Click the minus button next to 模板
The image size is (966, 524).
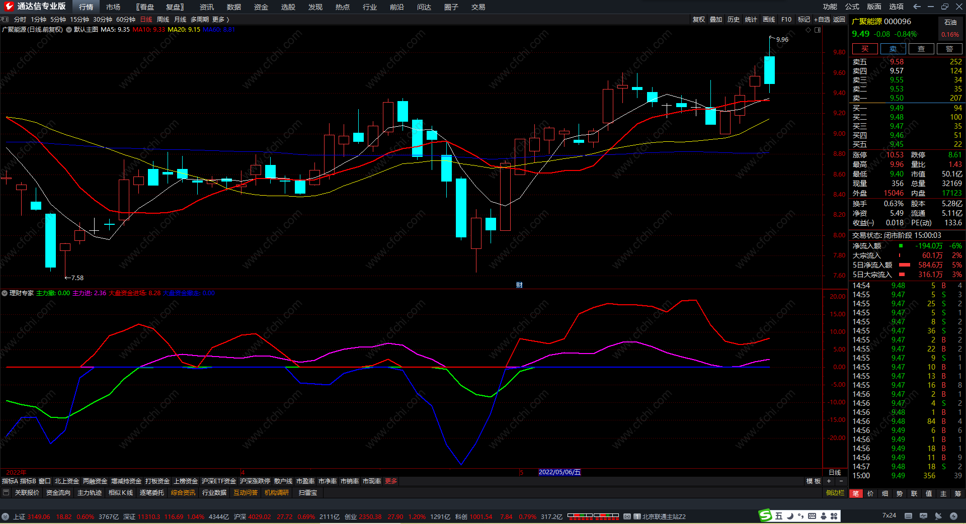(841, 481)
